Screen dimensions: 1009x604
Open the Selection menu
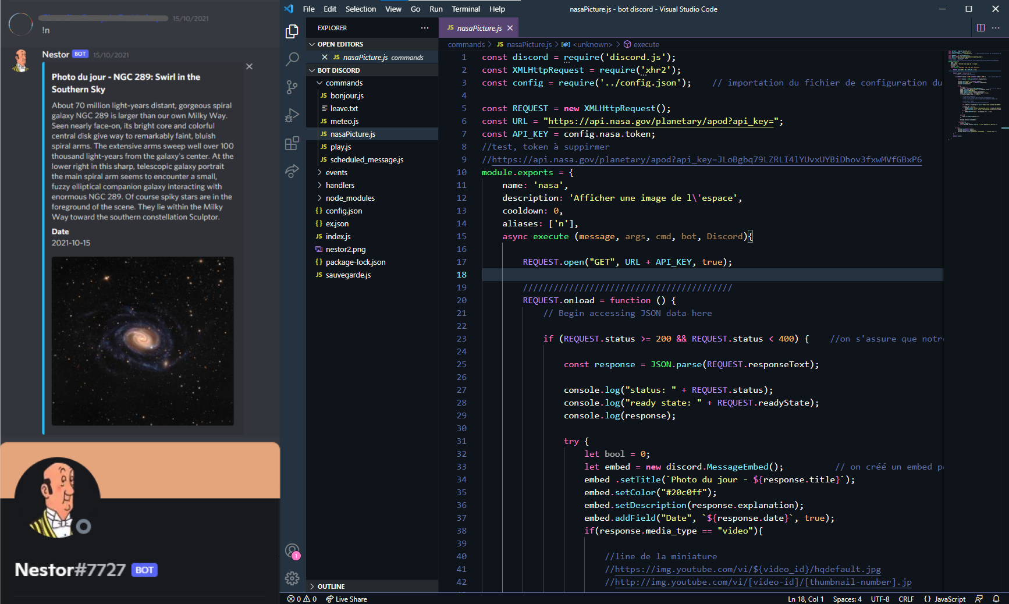click(360, 9)
